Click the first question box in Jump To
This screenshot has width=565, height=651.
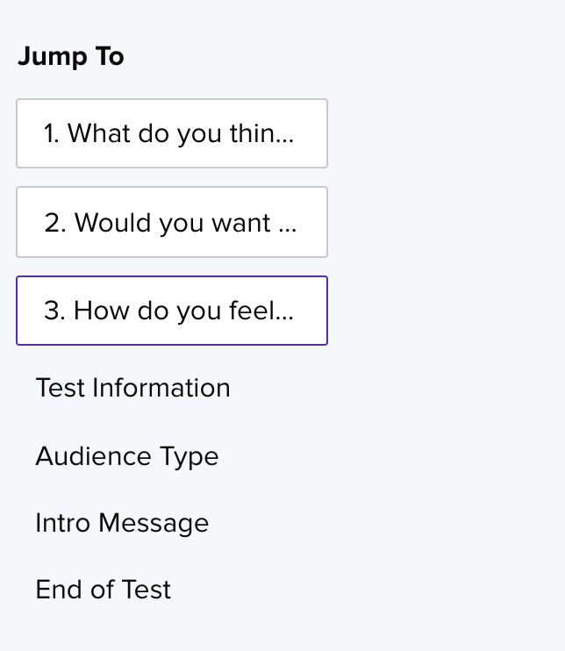click(x=171, y=133)
